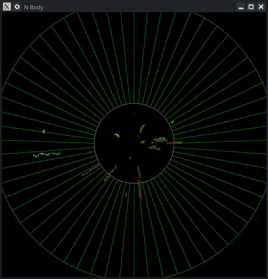Minimize the N Body window

(241, 7)
